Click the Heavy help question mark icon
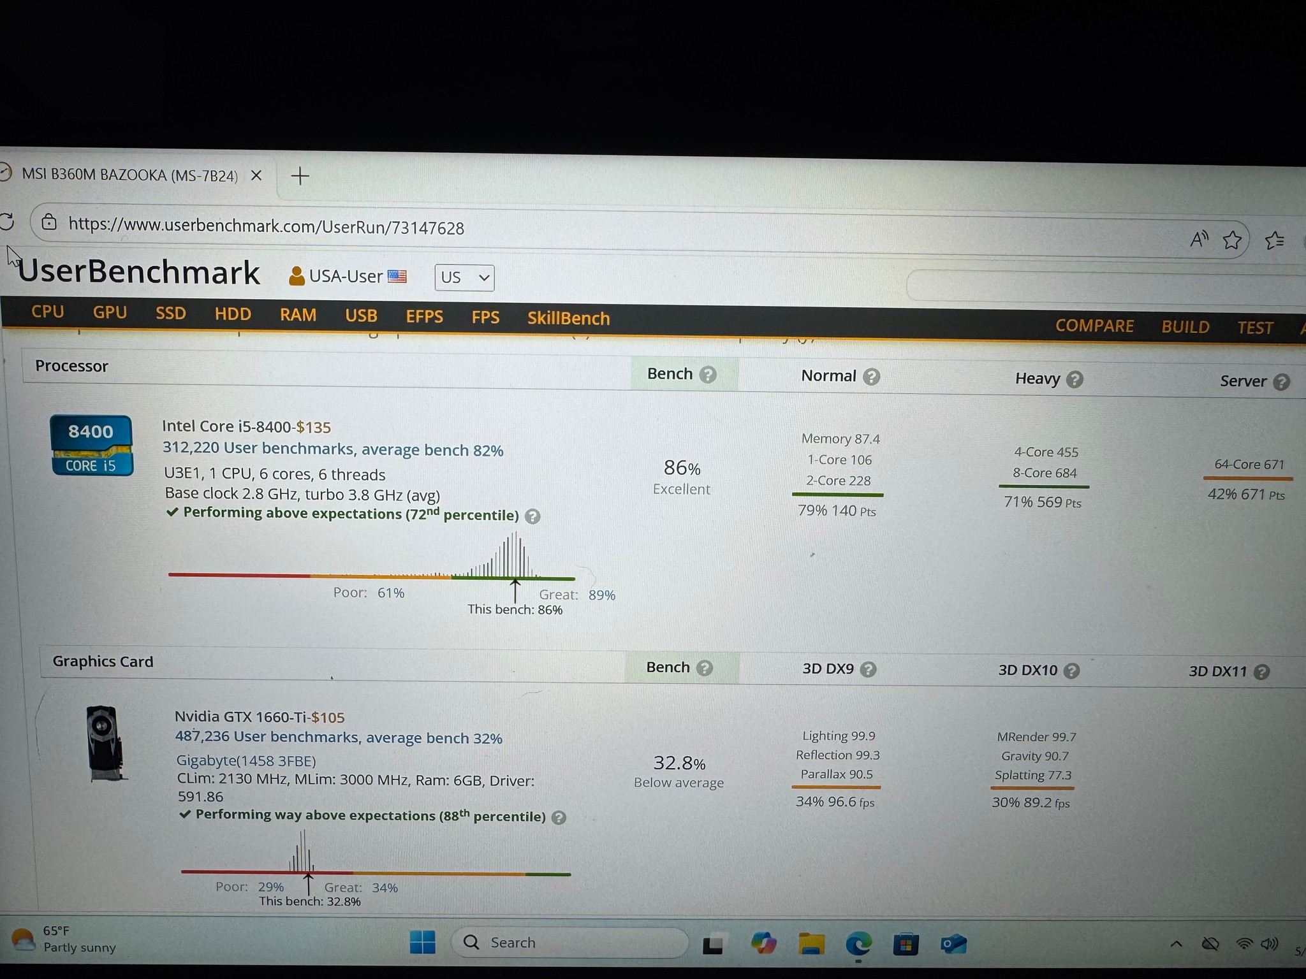Screen dimensions: 1306x979 click(x=1075, y=380)
